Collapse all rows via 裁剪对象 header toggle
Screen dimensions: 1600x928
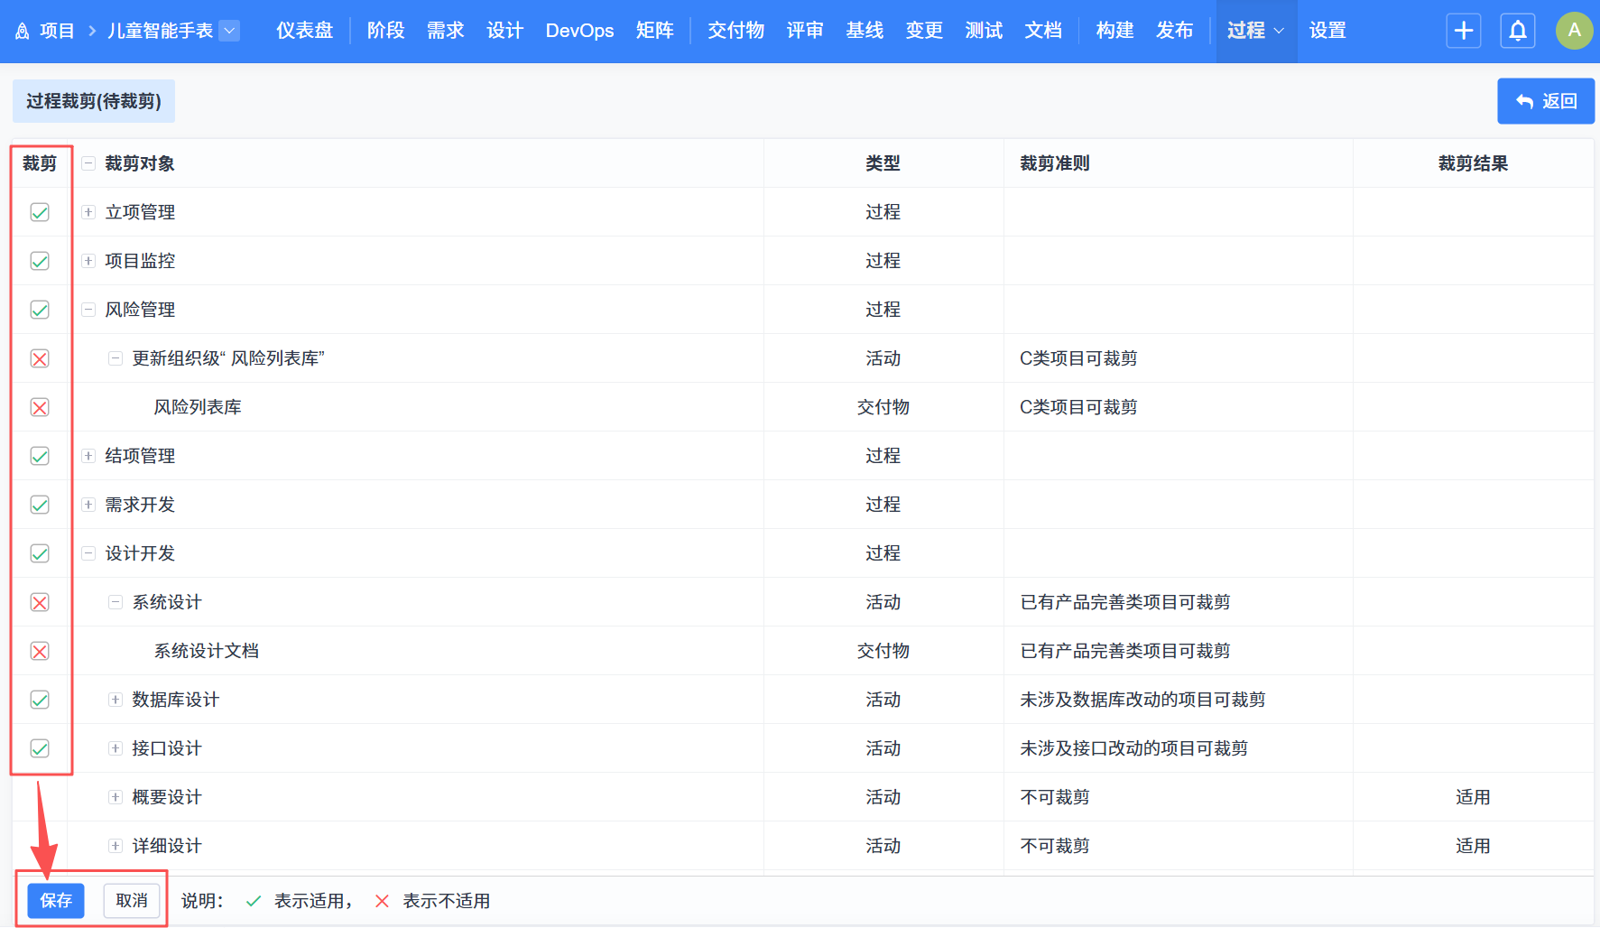click(x=88, y=163)
